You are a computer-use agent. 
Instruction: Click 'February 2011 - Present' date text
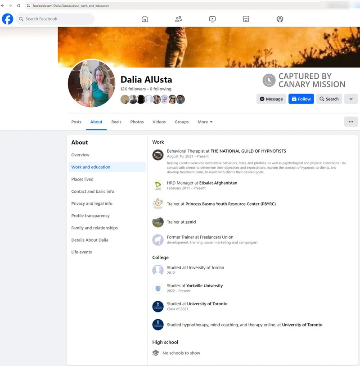pyautogui.click(x=186, y=188)
